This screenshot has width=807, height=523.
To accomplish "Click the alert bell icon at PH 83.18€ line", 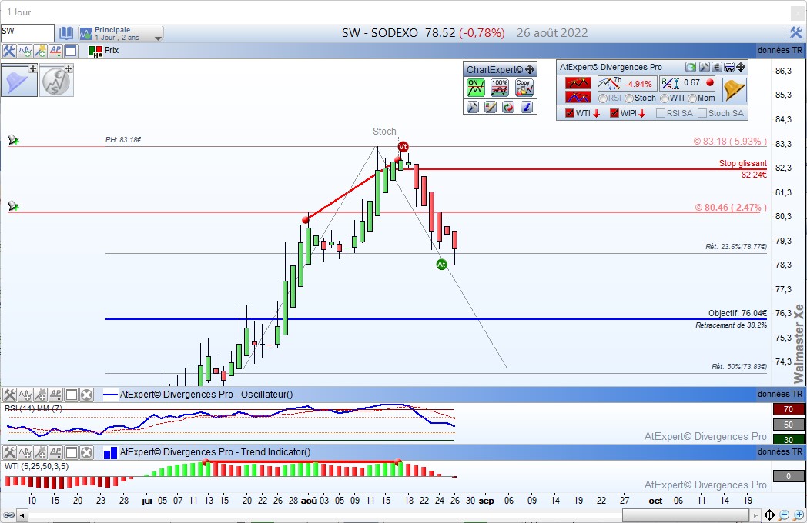I will click(13, 139).
